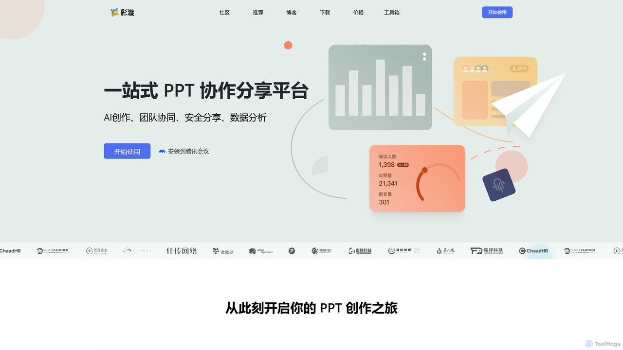The height and width of the screenshot is (350, 623).
Task: Click the 开始使用 button in the header
Action: click(497, 13)
